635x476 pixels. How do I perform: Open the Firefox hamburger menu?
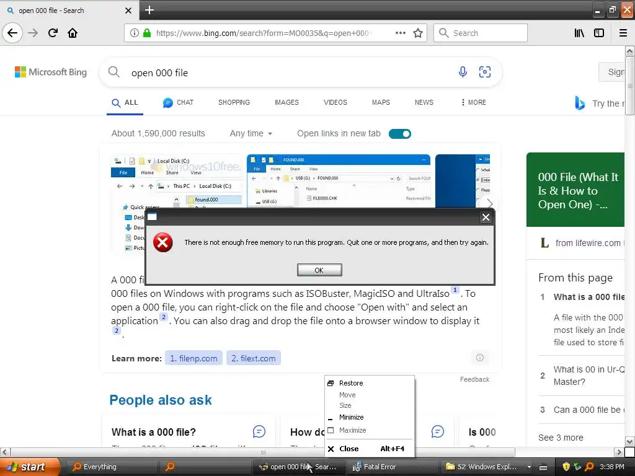[x=623, y=33]
